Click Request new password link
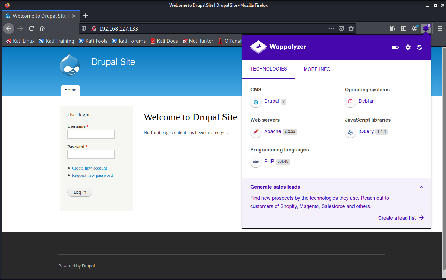 coord(92,175)
